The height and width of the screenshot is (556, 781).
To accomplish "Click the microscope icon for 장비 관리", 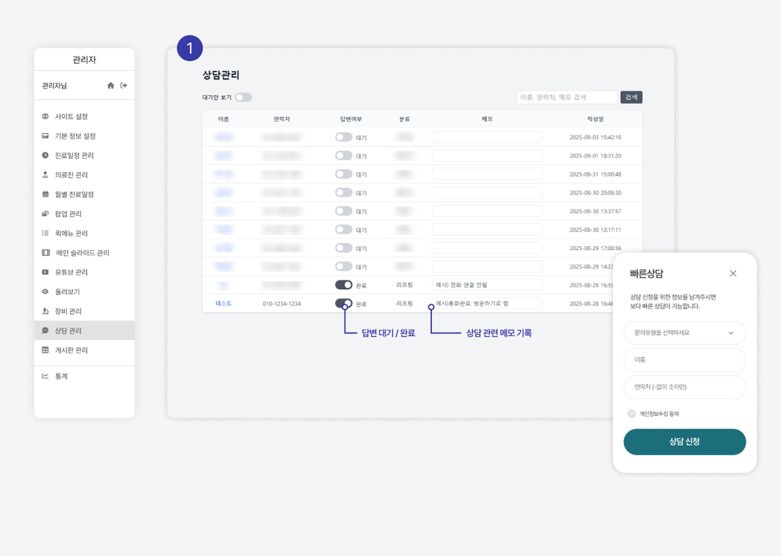I will click(x=45, y=311).
